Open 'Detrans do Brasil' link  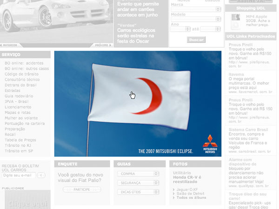coord(20,85)
